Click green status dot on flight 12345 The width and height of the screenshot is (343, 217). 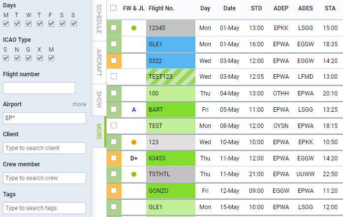tap(134, 28)
